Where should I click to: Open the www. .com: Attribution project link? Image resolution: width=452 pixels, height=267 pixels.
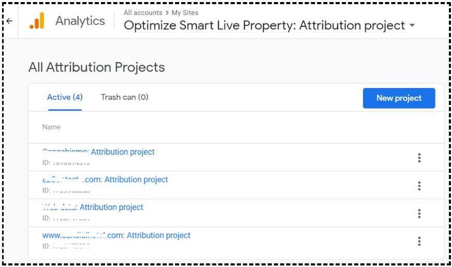pos(116,235)
